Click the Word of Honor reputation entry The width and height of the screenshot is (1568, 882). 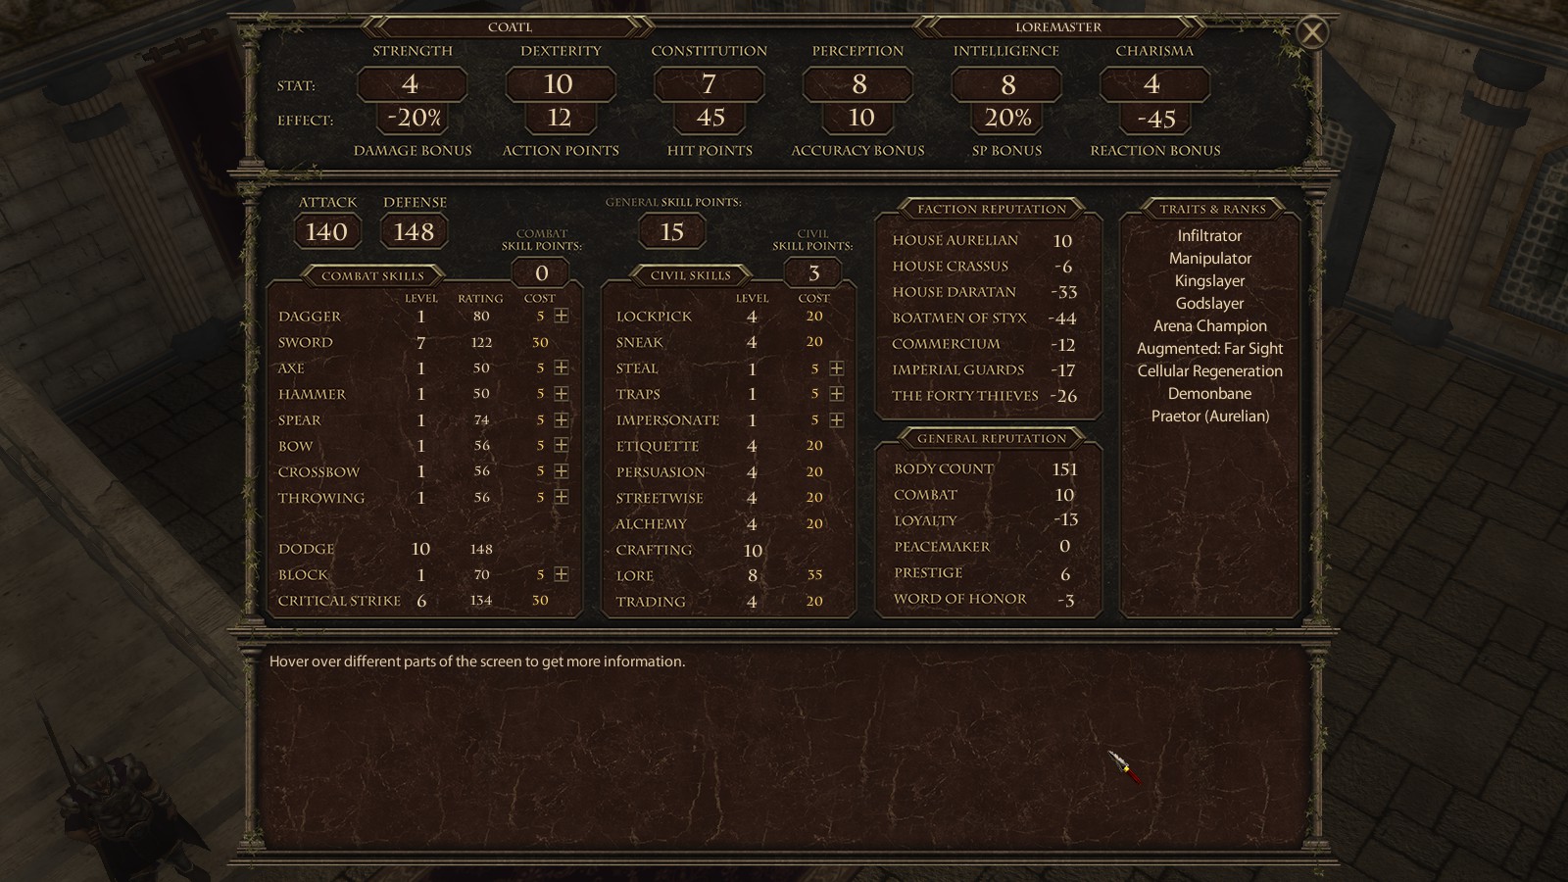(x=985, y=599)
